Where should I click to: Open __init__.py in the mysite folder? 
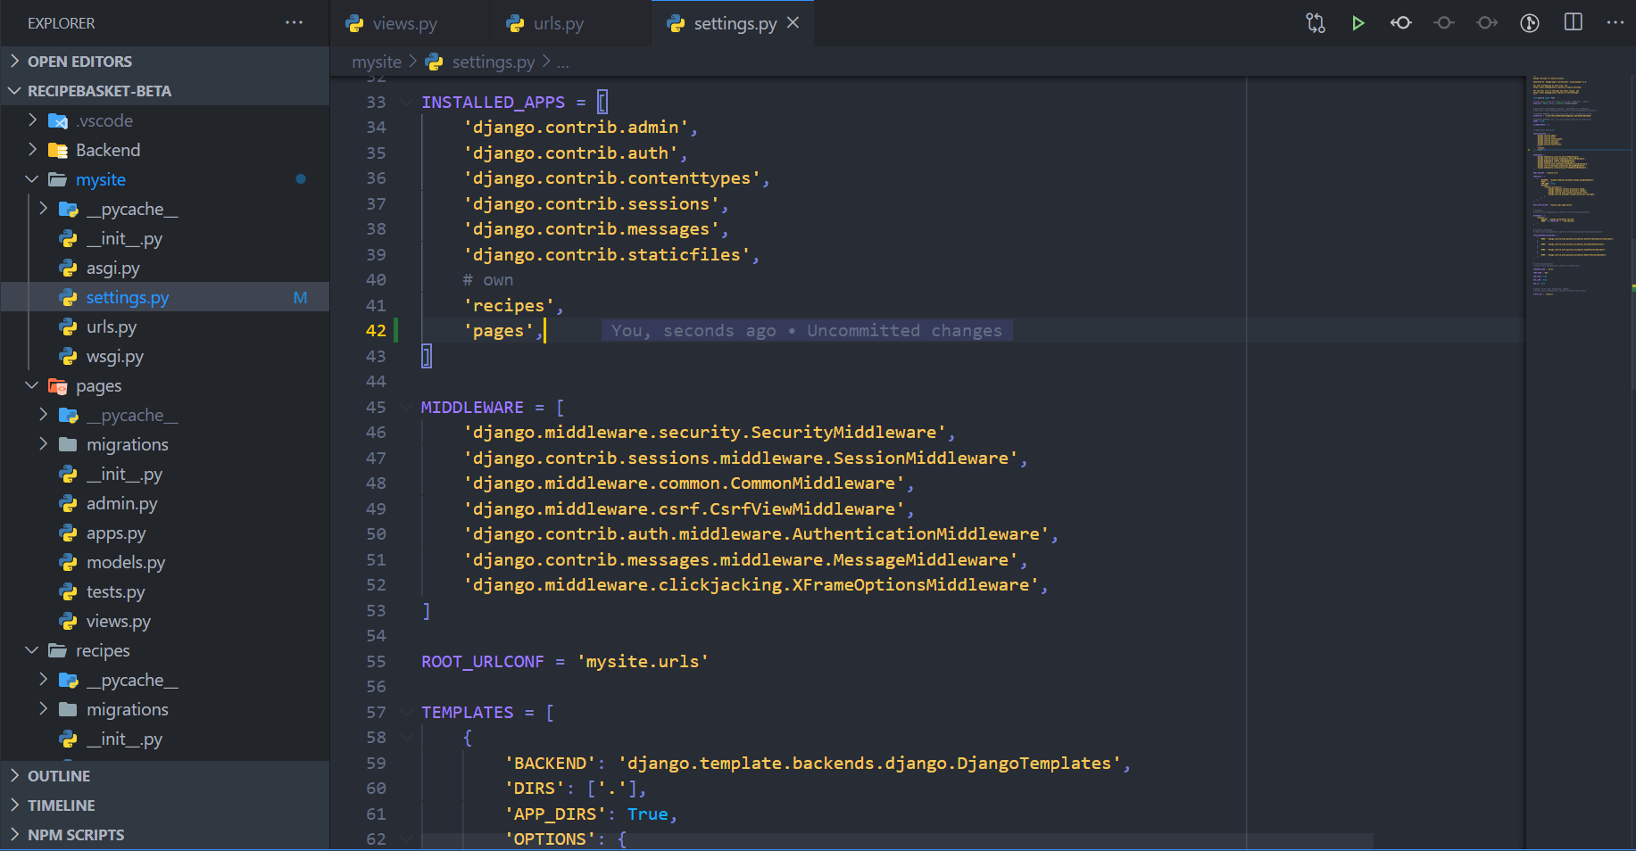point(124,238)
